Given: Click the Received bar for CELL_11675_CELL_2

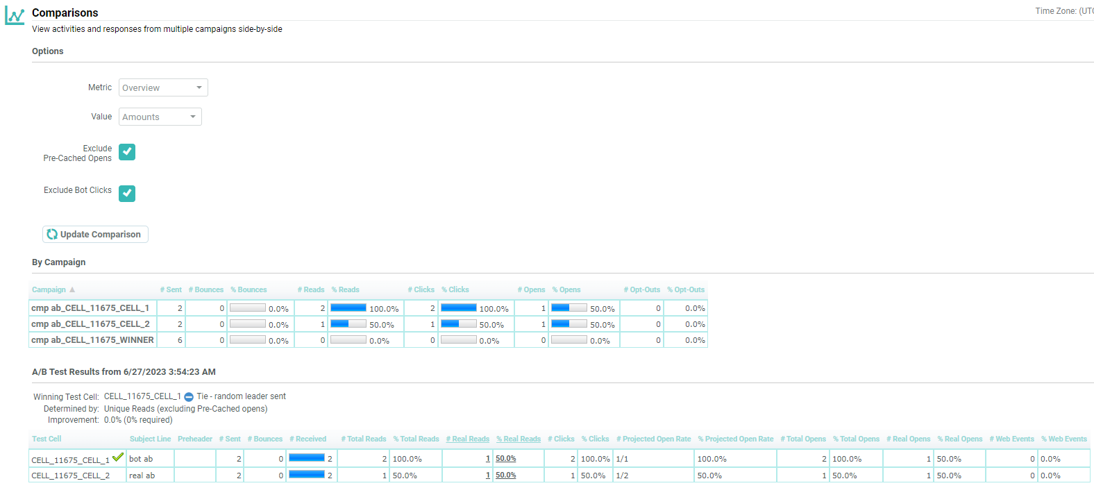Looking at the screenshot, I should click(307, 475).
